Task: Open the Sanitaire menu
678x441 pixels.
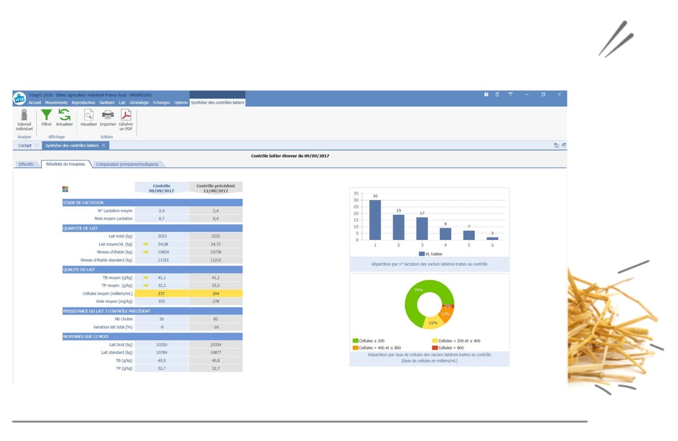Action: 107,102
